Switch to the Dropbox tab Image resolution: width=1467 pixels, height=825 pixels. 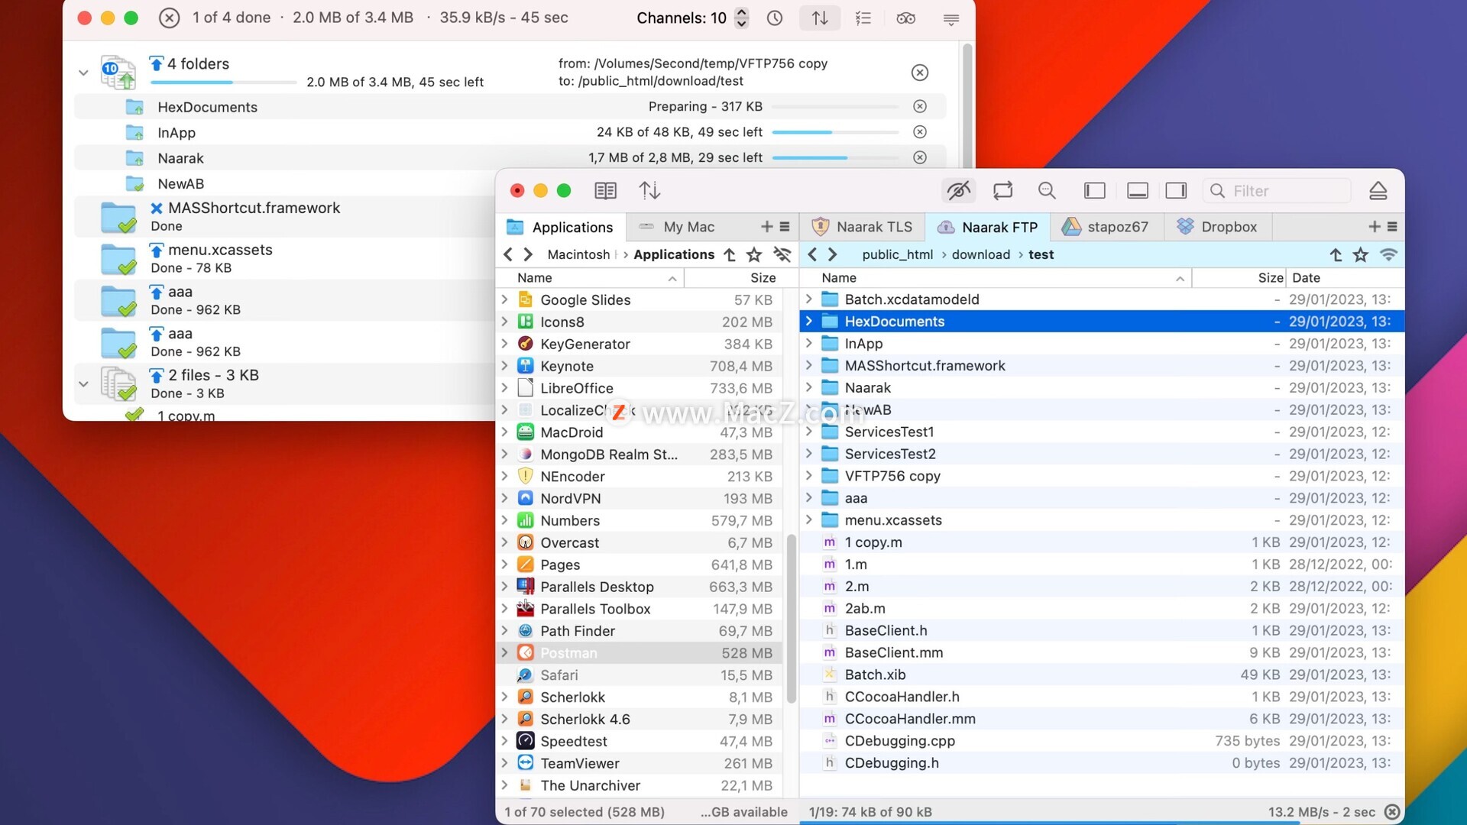click(1217, 227)
